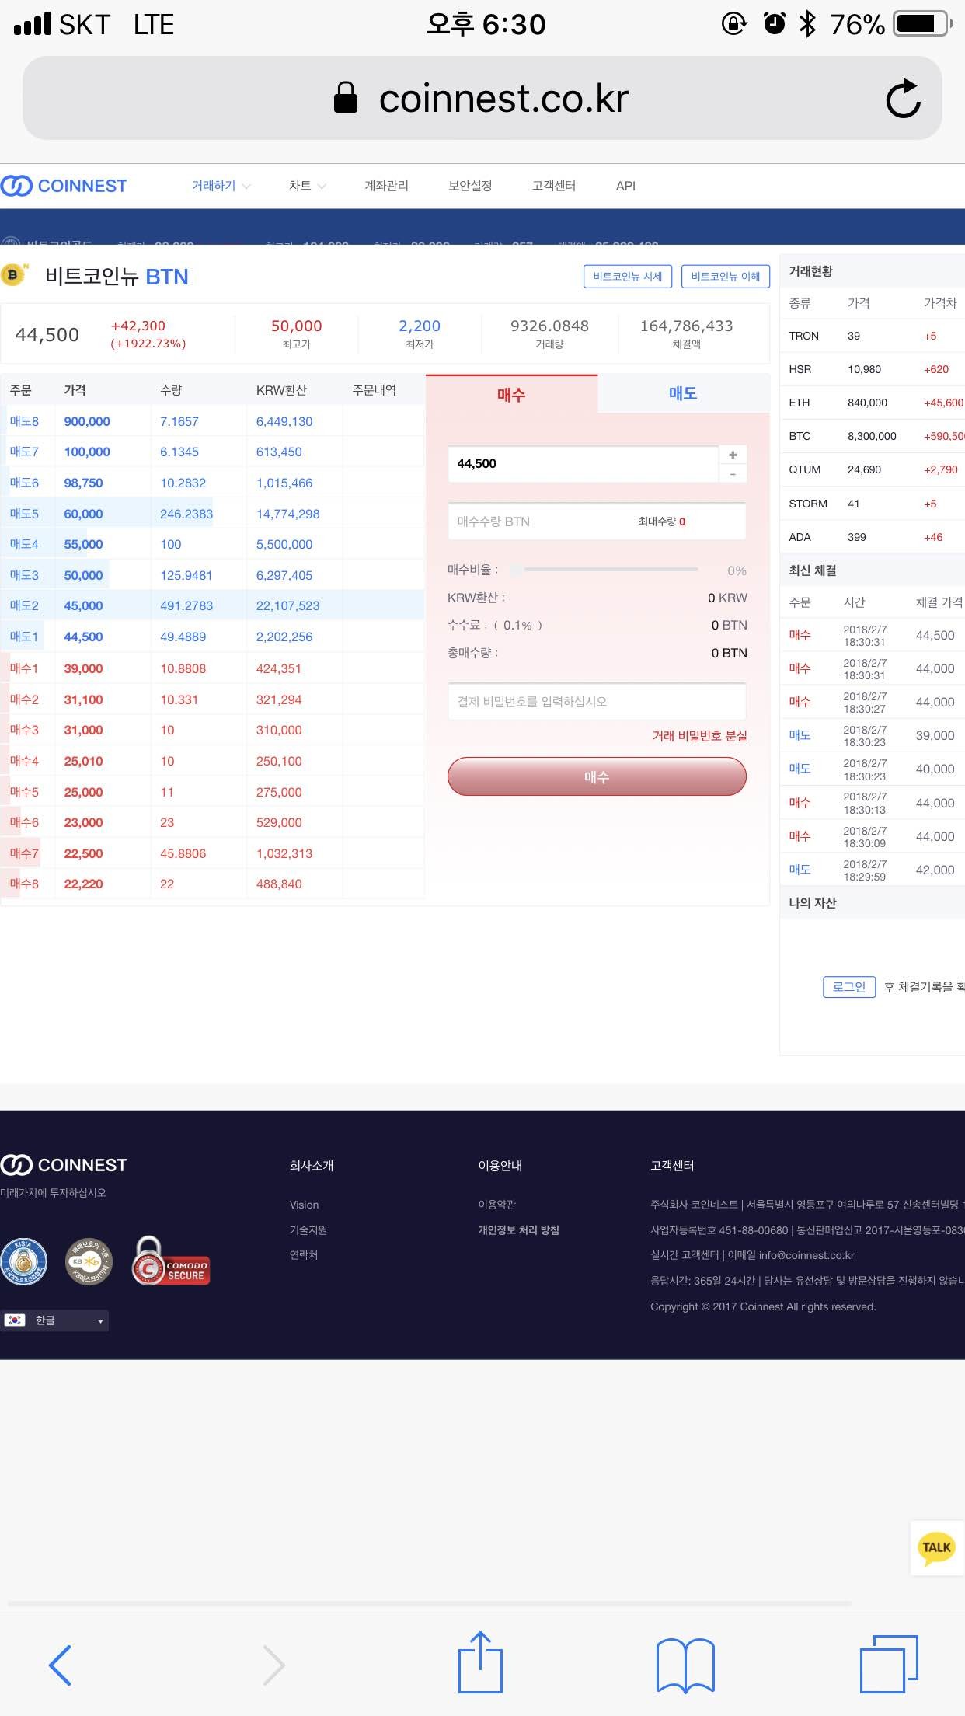Expand the 차트 dropdown menu
The height and width of the screenshot is (1716, 965).
[307, 186]
